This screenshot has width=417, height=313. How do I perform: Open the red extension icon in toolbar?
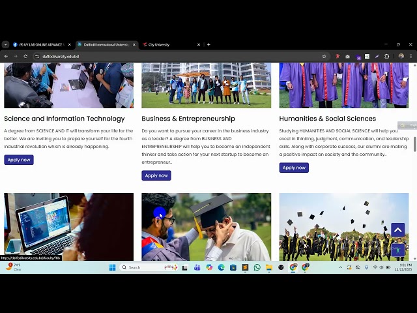[338, 57]
